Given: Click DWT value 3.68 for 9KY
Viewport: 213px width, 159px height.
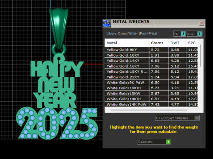Looking at the screenshot, I should (175, 50).
